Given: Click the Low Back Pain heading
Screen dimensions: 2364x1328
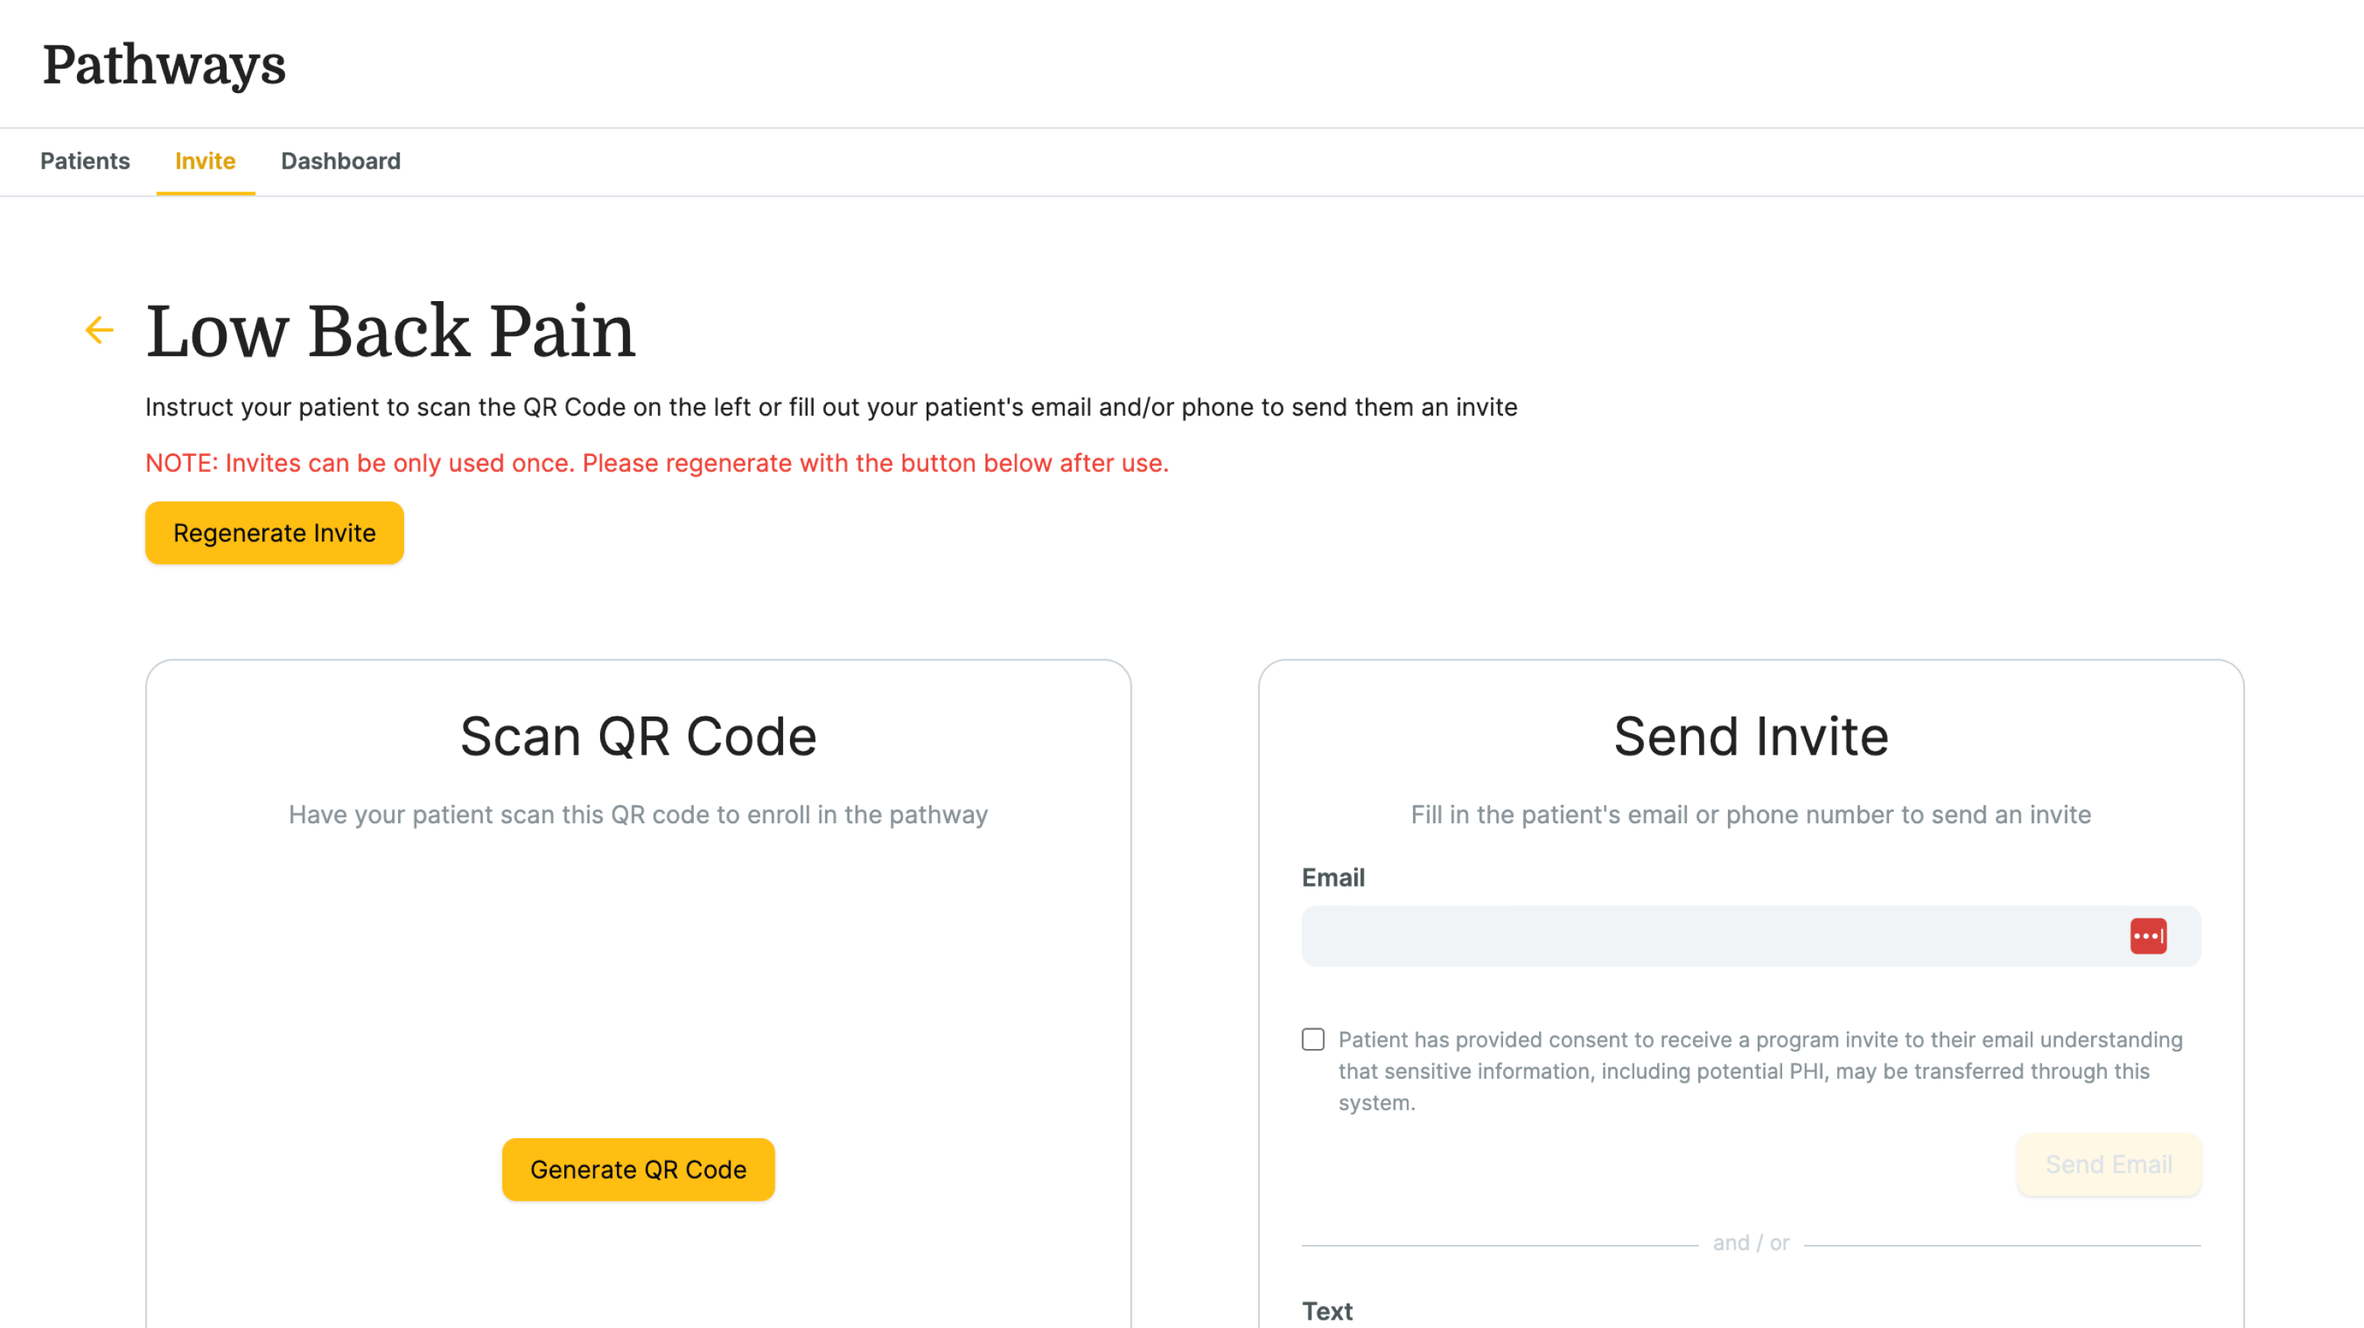Looking at the screenshot, I should (x=390, y=330).
